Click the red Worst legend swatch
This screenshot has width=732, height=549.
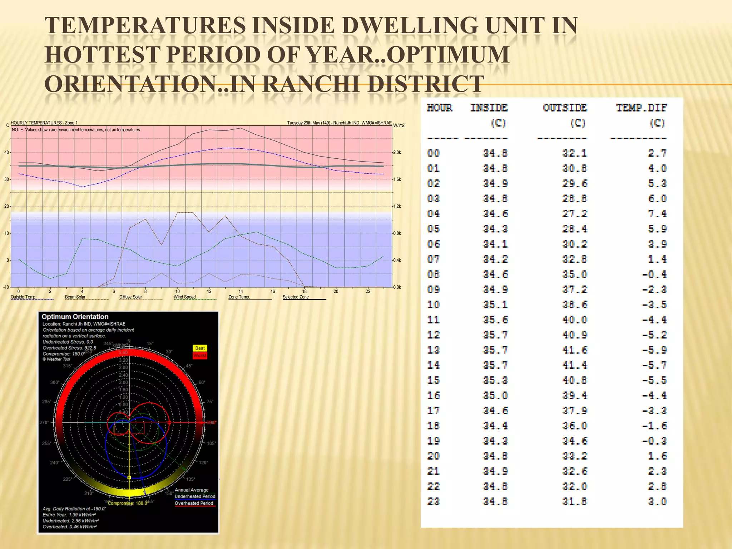pos(200,356)
